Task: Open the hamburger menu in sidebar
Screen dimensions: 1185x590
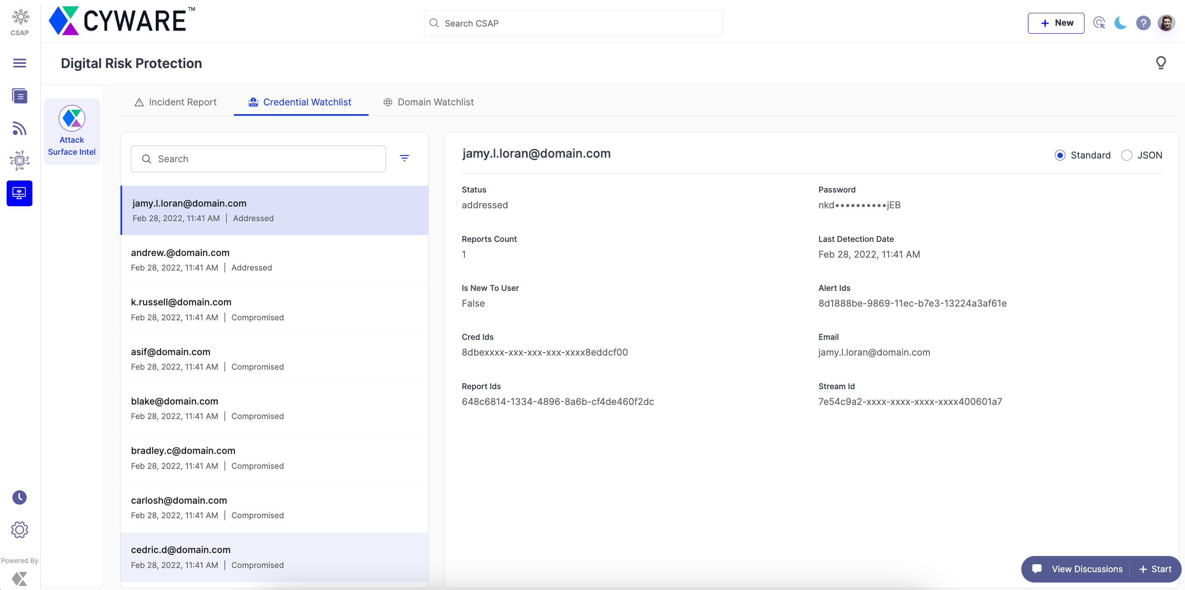Action: pos(19,63)
